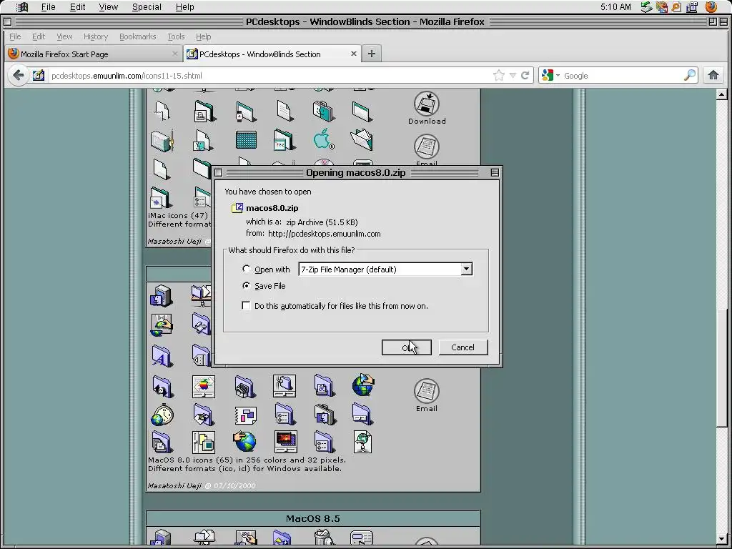This screenshot has width=732, height=549.
Task: Click the MacOS 8.5 section heading
Action: tap(313, 519)
